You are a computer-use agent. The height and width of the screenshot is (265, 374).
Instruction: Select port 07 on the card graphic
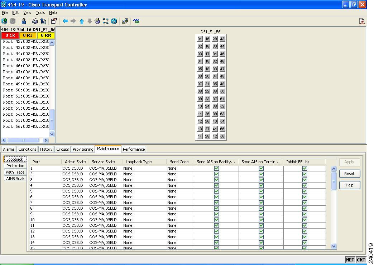[x=200, y=84]
